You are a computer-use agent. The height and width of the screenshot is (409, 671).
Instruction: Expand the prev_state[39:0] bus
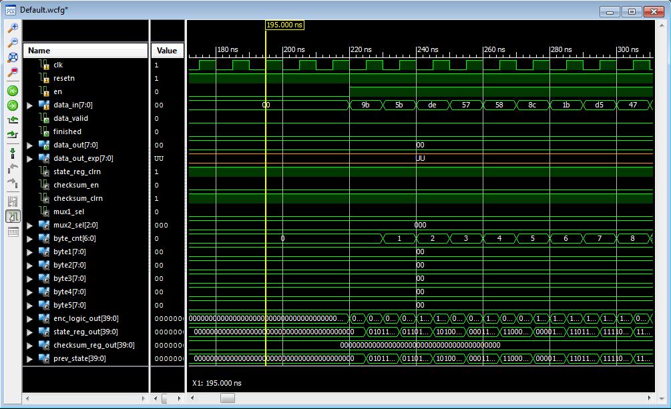pyautogui.click(x=29, y=359)
